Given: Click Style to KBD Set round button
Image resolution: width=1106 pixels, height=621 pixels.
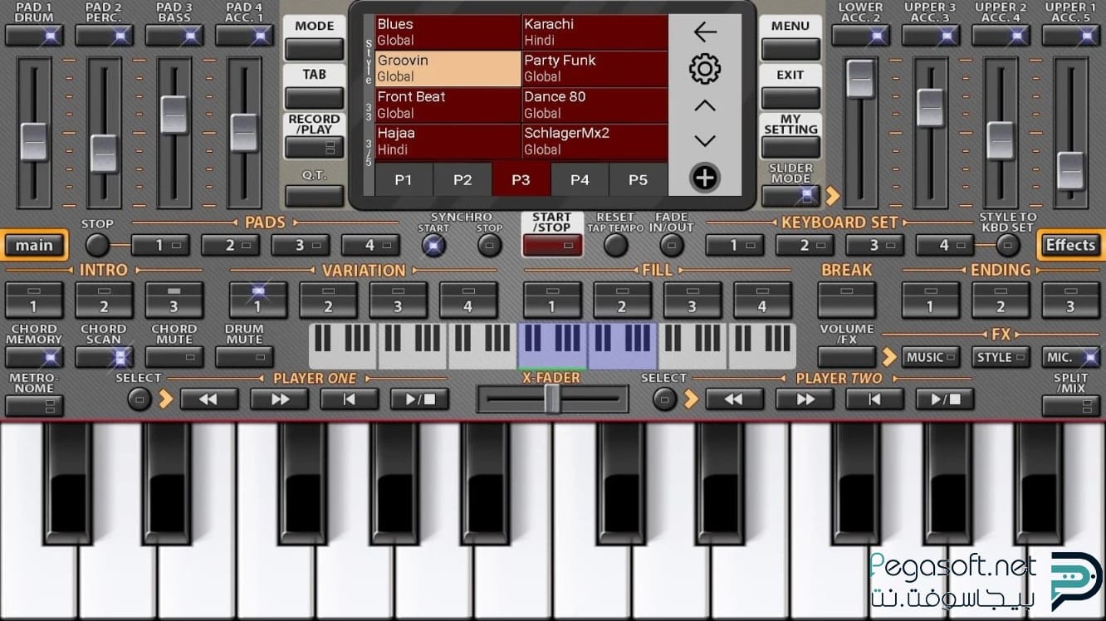Looking at the screenshot, I should tap(1008, 245).
